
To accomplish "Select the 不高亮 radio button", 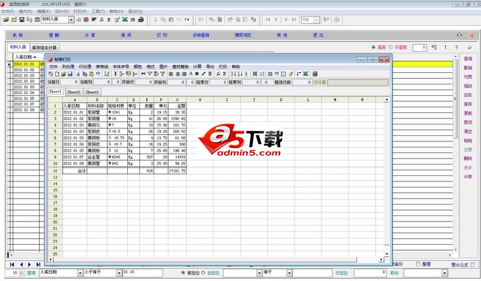I will pos(390,47).
